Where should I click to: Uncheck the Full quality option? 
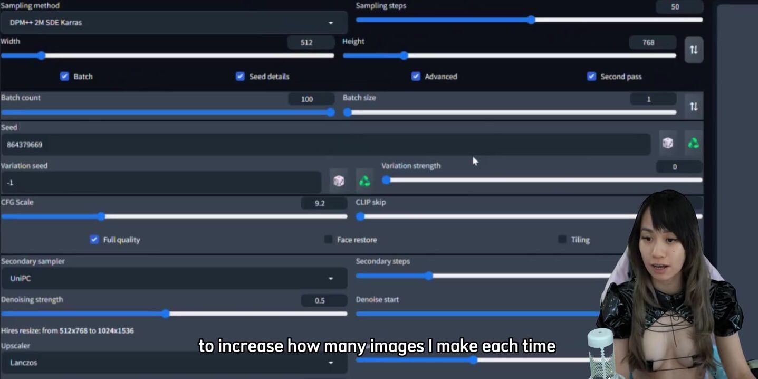click(x=94, y=240)
